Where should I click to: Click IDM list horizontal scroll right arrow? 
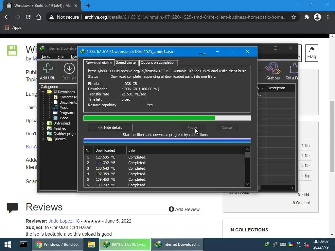point(292,188)
